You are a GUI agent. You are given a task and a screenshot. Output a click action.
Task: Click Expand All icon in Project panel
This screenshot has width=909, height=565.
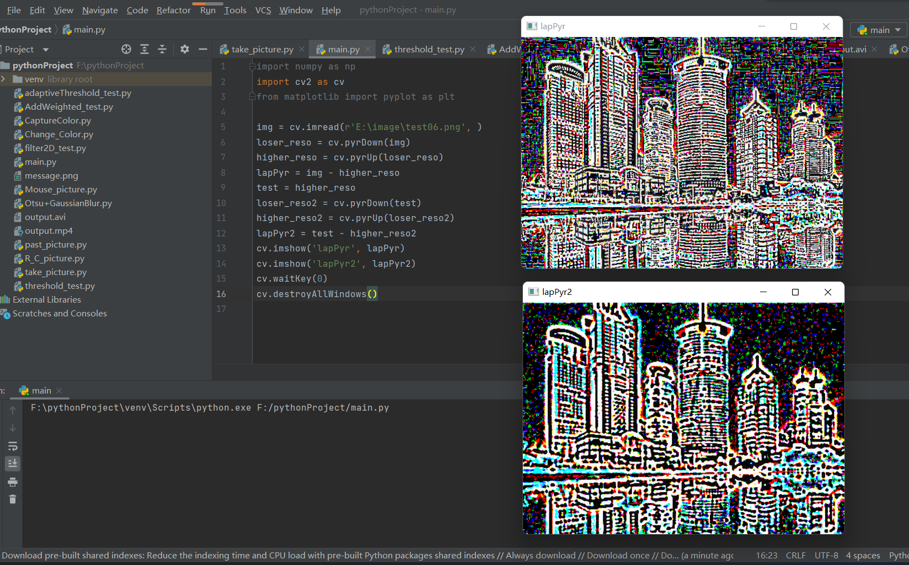(145, 49)
